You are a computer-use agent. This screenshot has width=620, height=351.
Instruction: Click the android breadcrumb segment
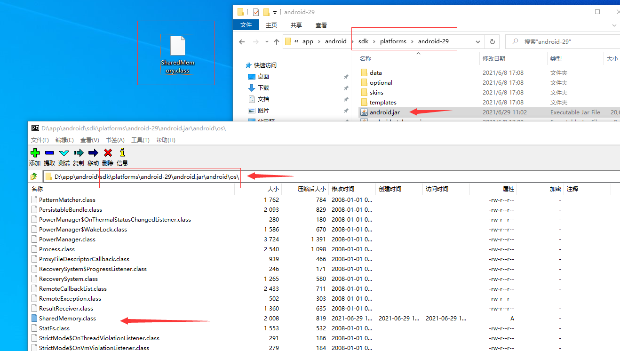pos(335,41)
